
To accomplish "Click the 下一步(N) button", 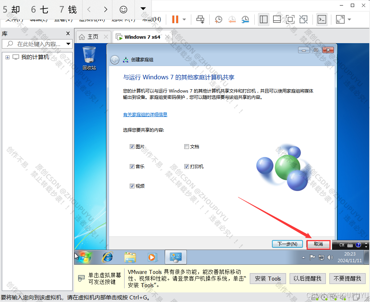I will tap(287, 244).
